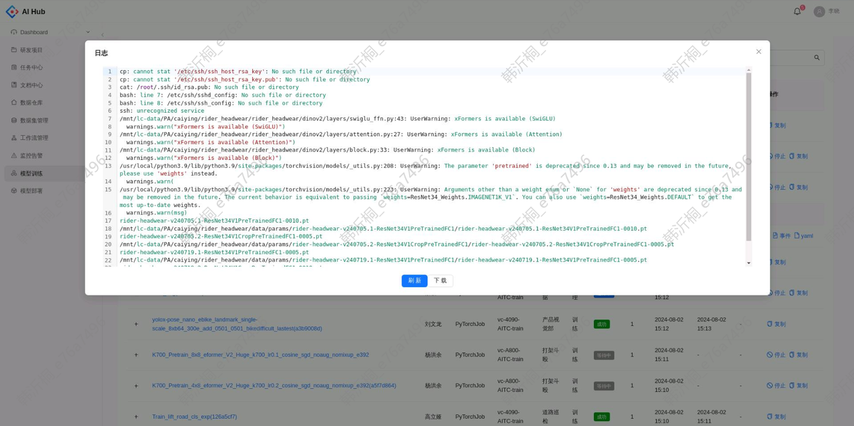
Task: Click the AI Hub logo icon
Action: tap(12, 11)
